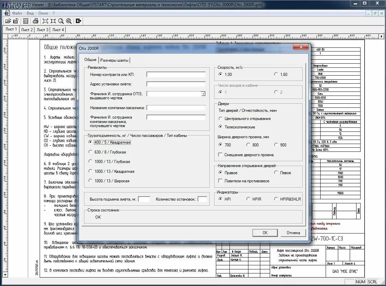This screenshot has height=286, width=386.
Task: Set door opening width to 700
Action: pyautogui.click(x=225, y=145)
